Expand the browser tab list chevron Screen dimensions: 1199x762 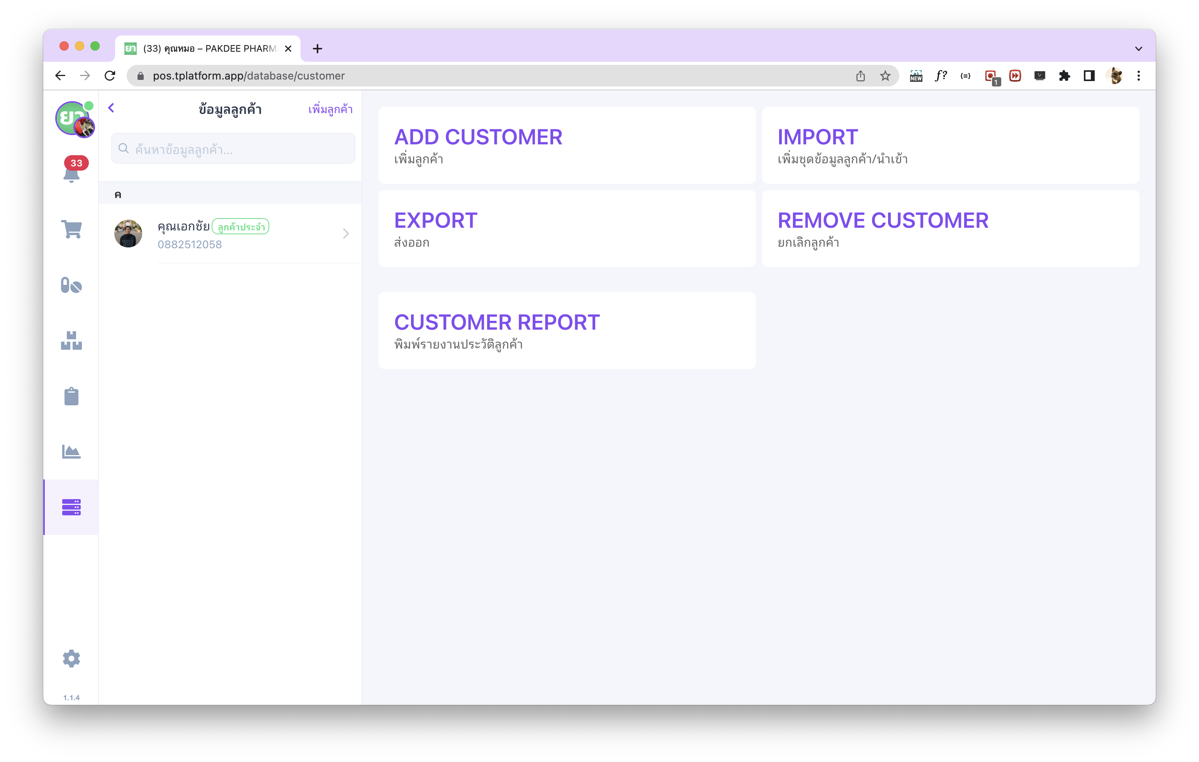point(1138,49)
